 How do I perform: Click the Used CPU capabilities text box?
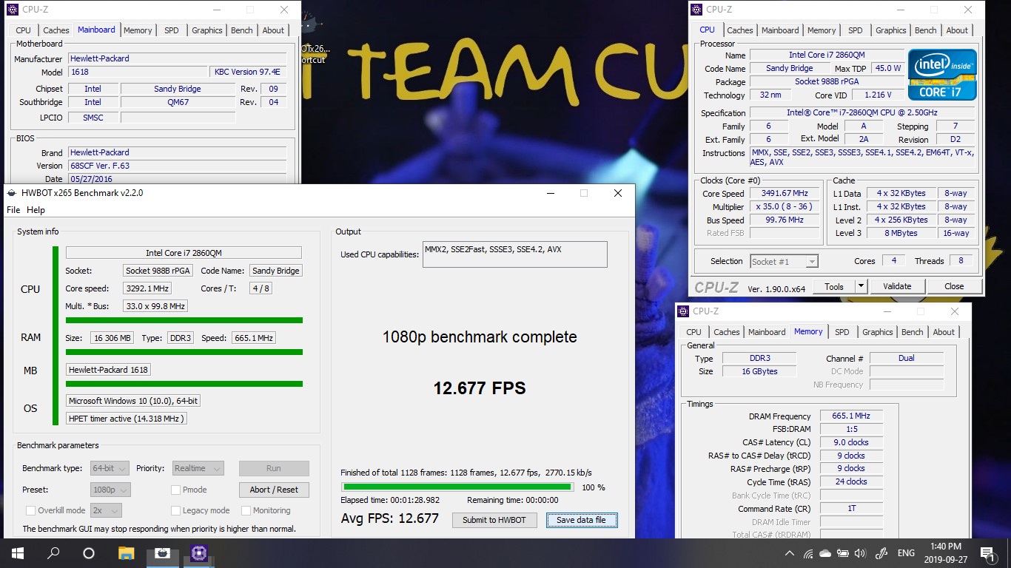(x=514, y=254)
